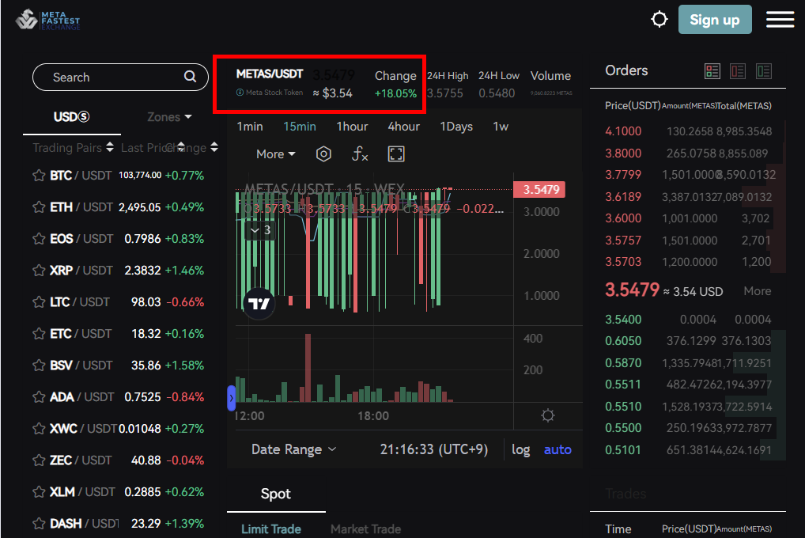Click the TradingView logo on chart
This screenshot has height=538, width=805.
(x=259, y=304)
